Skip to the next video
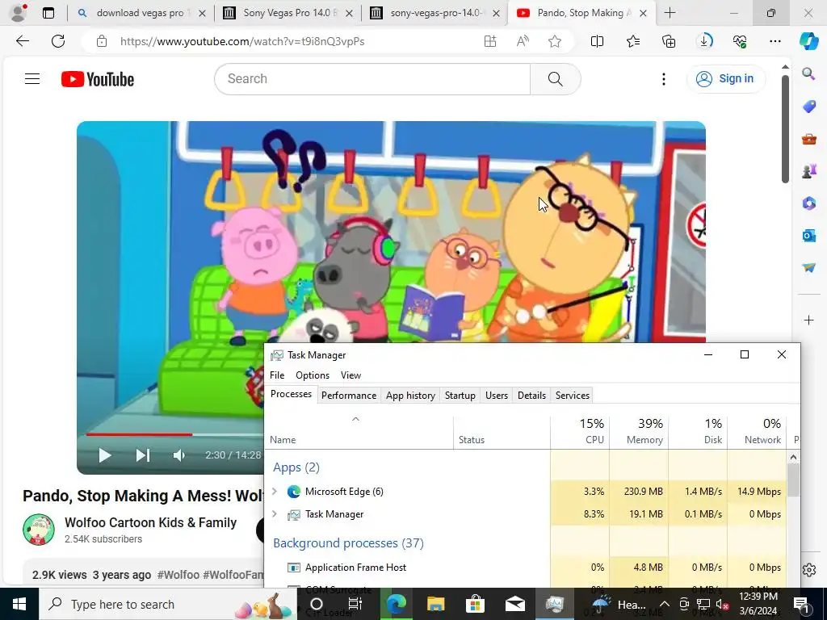This screenshot has width=827, height=620. tap(142, 455)
